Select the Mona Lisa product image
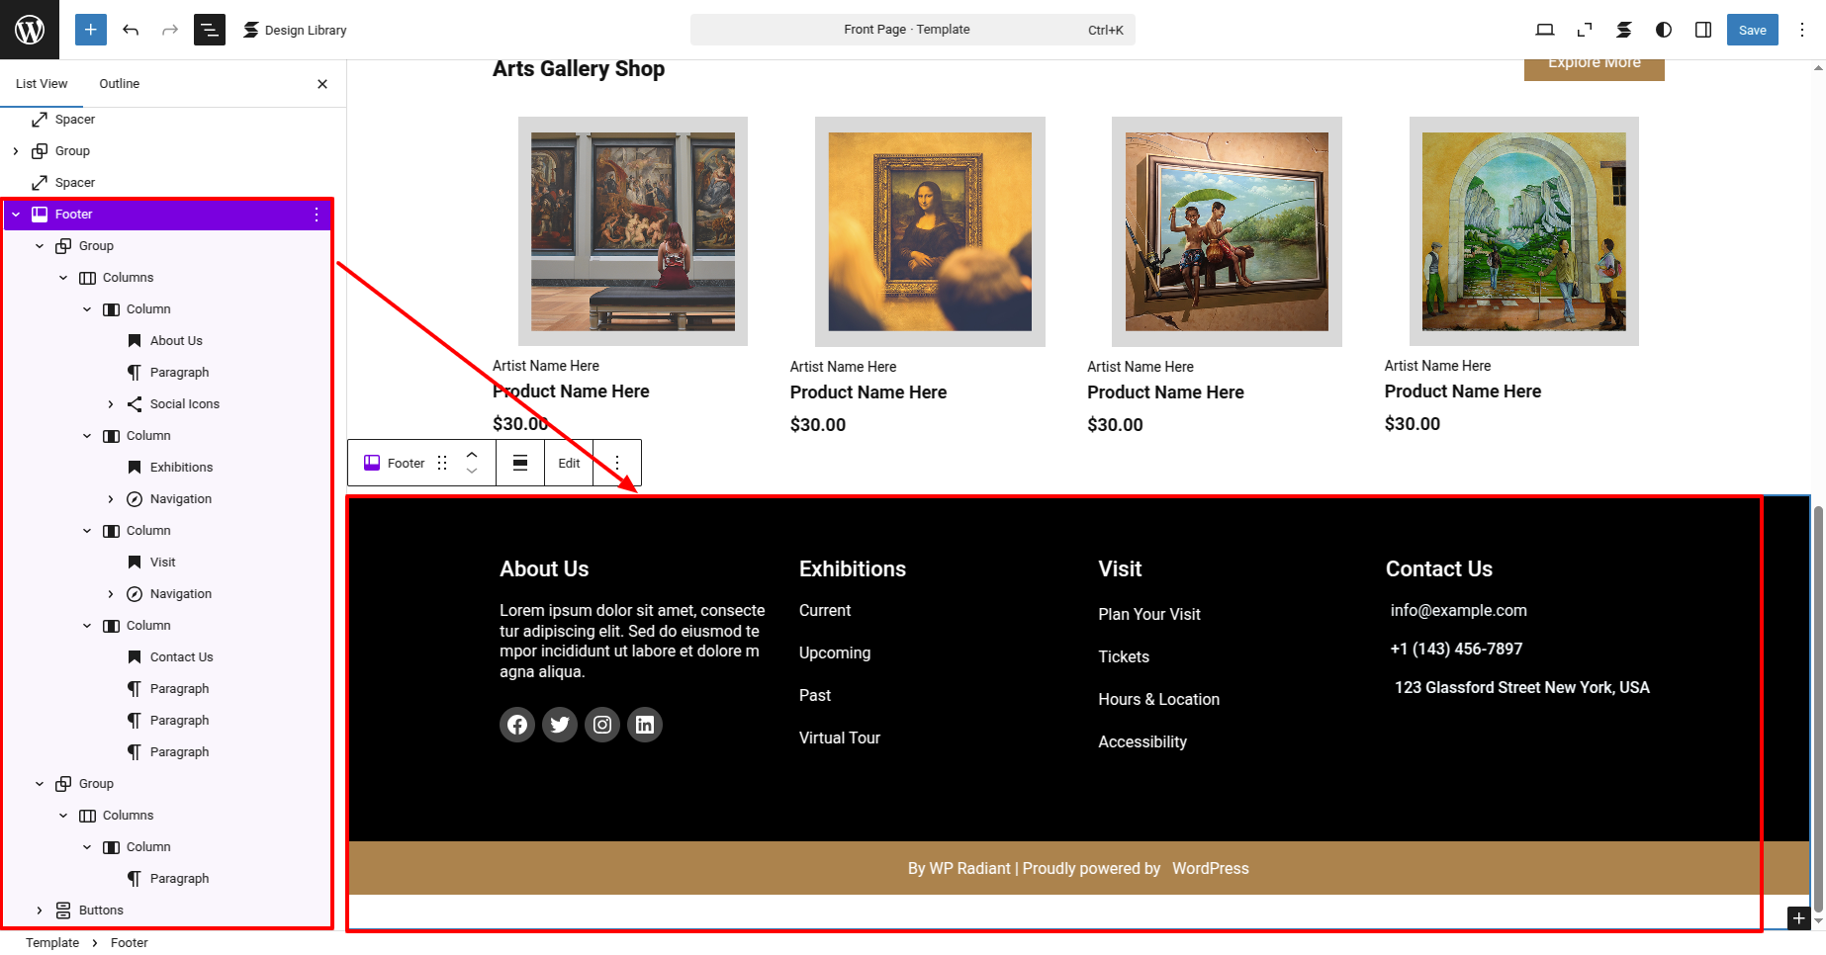The image size is (1826, 955). pyautogui.click(x=930, y=231)
